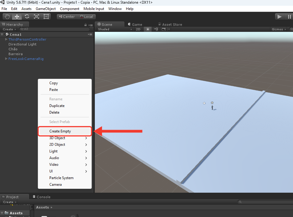Click Assets breadcrumb in Project panel

click(42, 207)
